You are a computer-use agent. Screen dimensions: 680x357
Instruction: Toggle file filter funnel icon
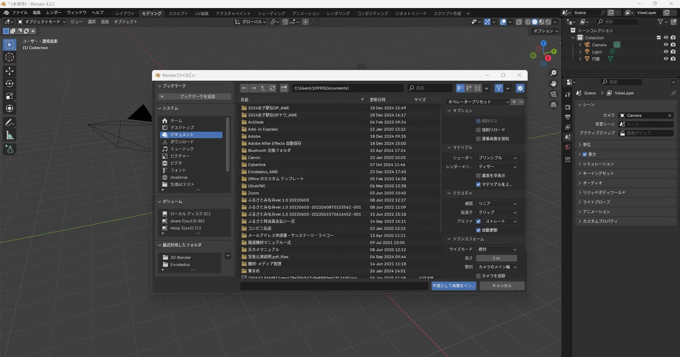[499, 88]
